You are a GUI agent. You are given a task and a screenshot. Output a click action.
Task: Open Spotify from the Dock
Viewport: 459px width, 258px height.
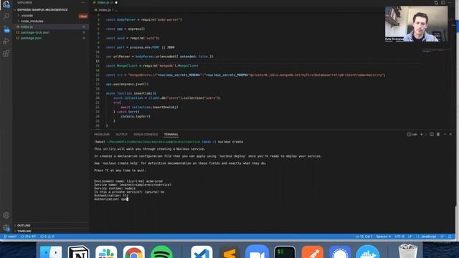(161, 252)
